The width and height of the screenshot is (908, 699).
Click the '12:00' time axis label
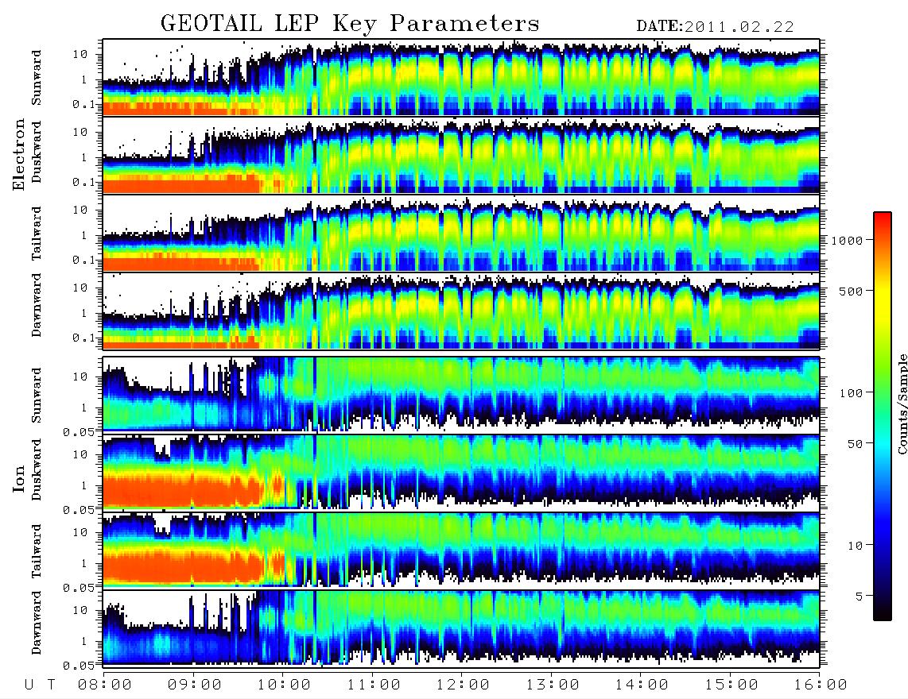point(463,685)
